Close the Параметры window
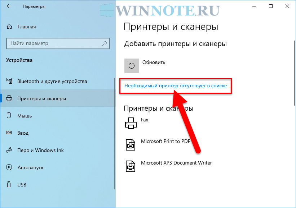 [x=287, y=6]
